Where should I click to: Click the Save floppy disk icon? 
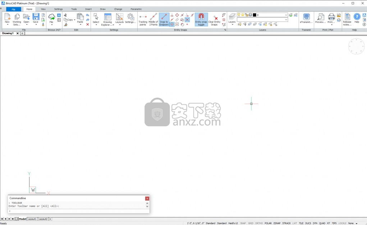tap(36, 17)
